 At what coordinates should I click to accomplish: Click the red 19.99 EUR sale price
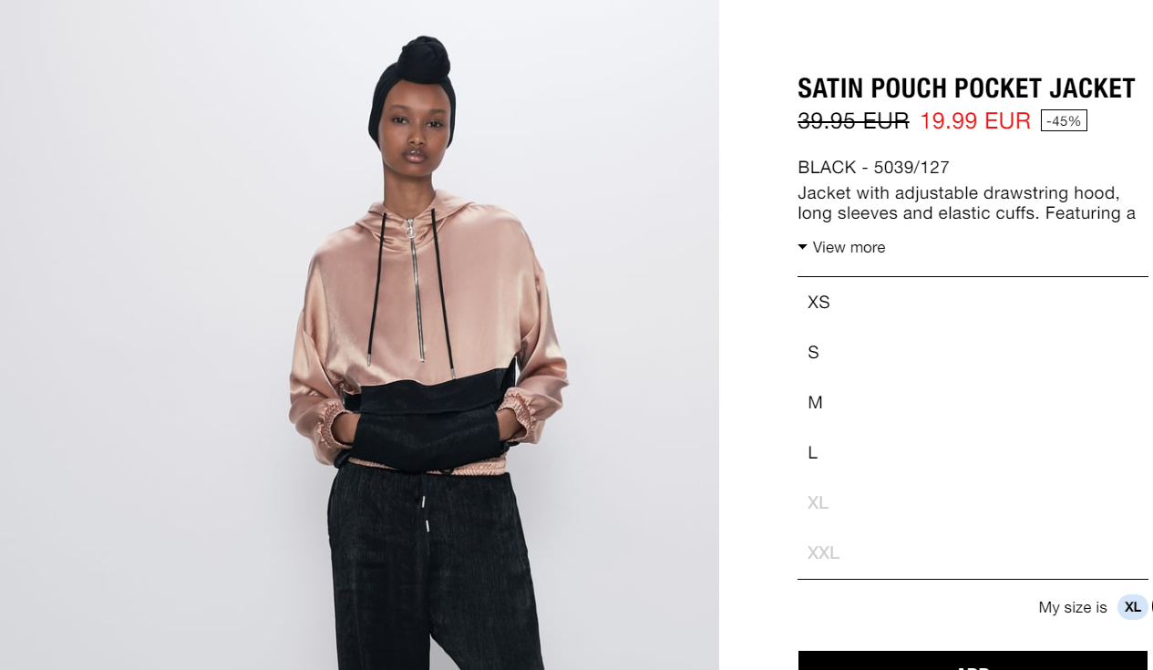click(975, 120)
